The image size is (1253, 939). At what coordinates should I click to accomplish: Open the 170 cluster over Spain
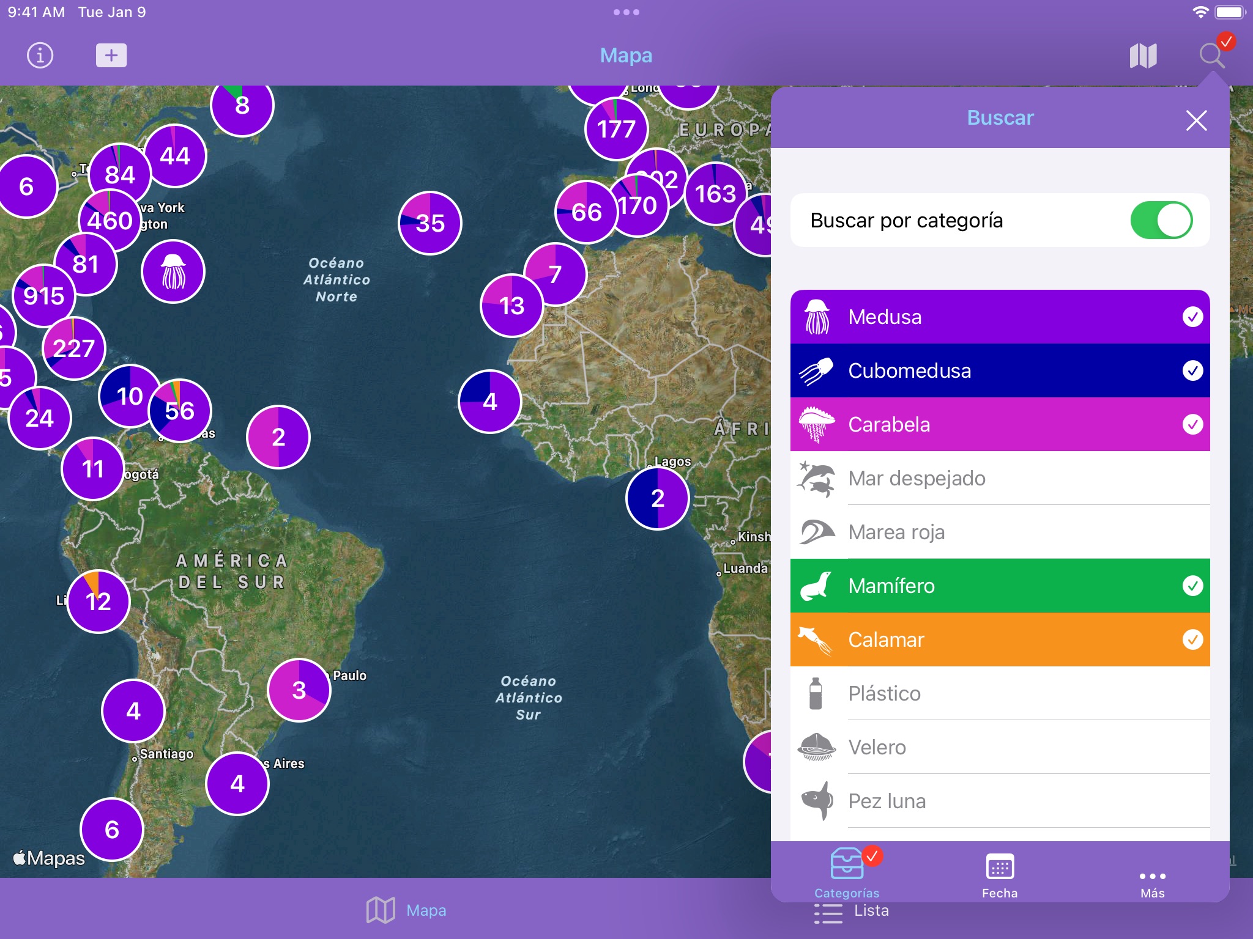tap(638, 205)
